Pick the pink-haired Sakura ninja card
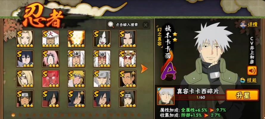Image resolution: width=265 pixels, height=119 pixels. [51, 59]
